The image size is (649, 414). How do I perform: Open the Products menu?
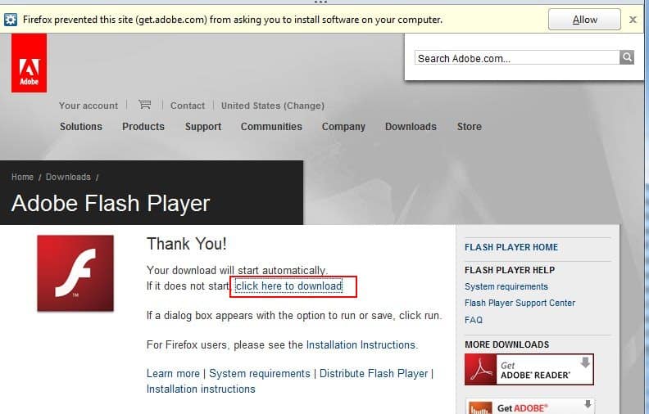pyautogui.click(x=143, y=127)
